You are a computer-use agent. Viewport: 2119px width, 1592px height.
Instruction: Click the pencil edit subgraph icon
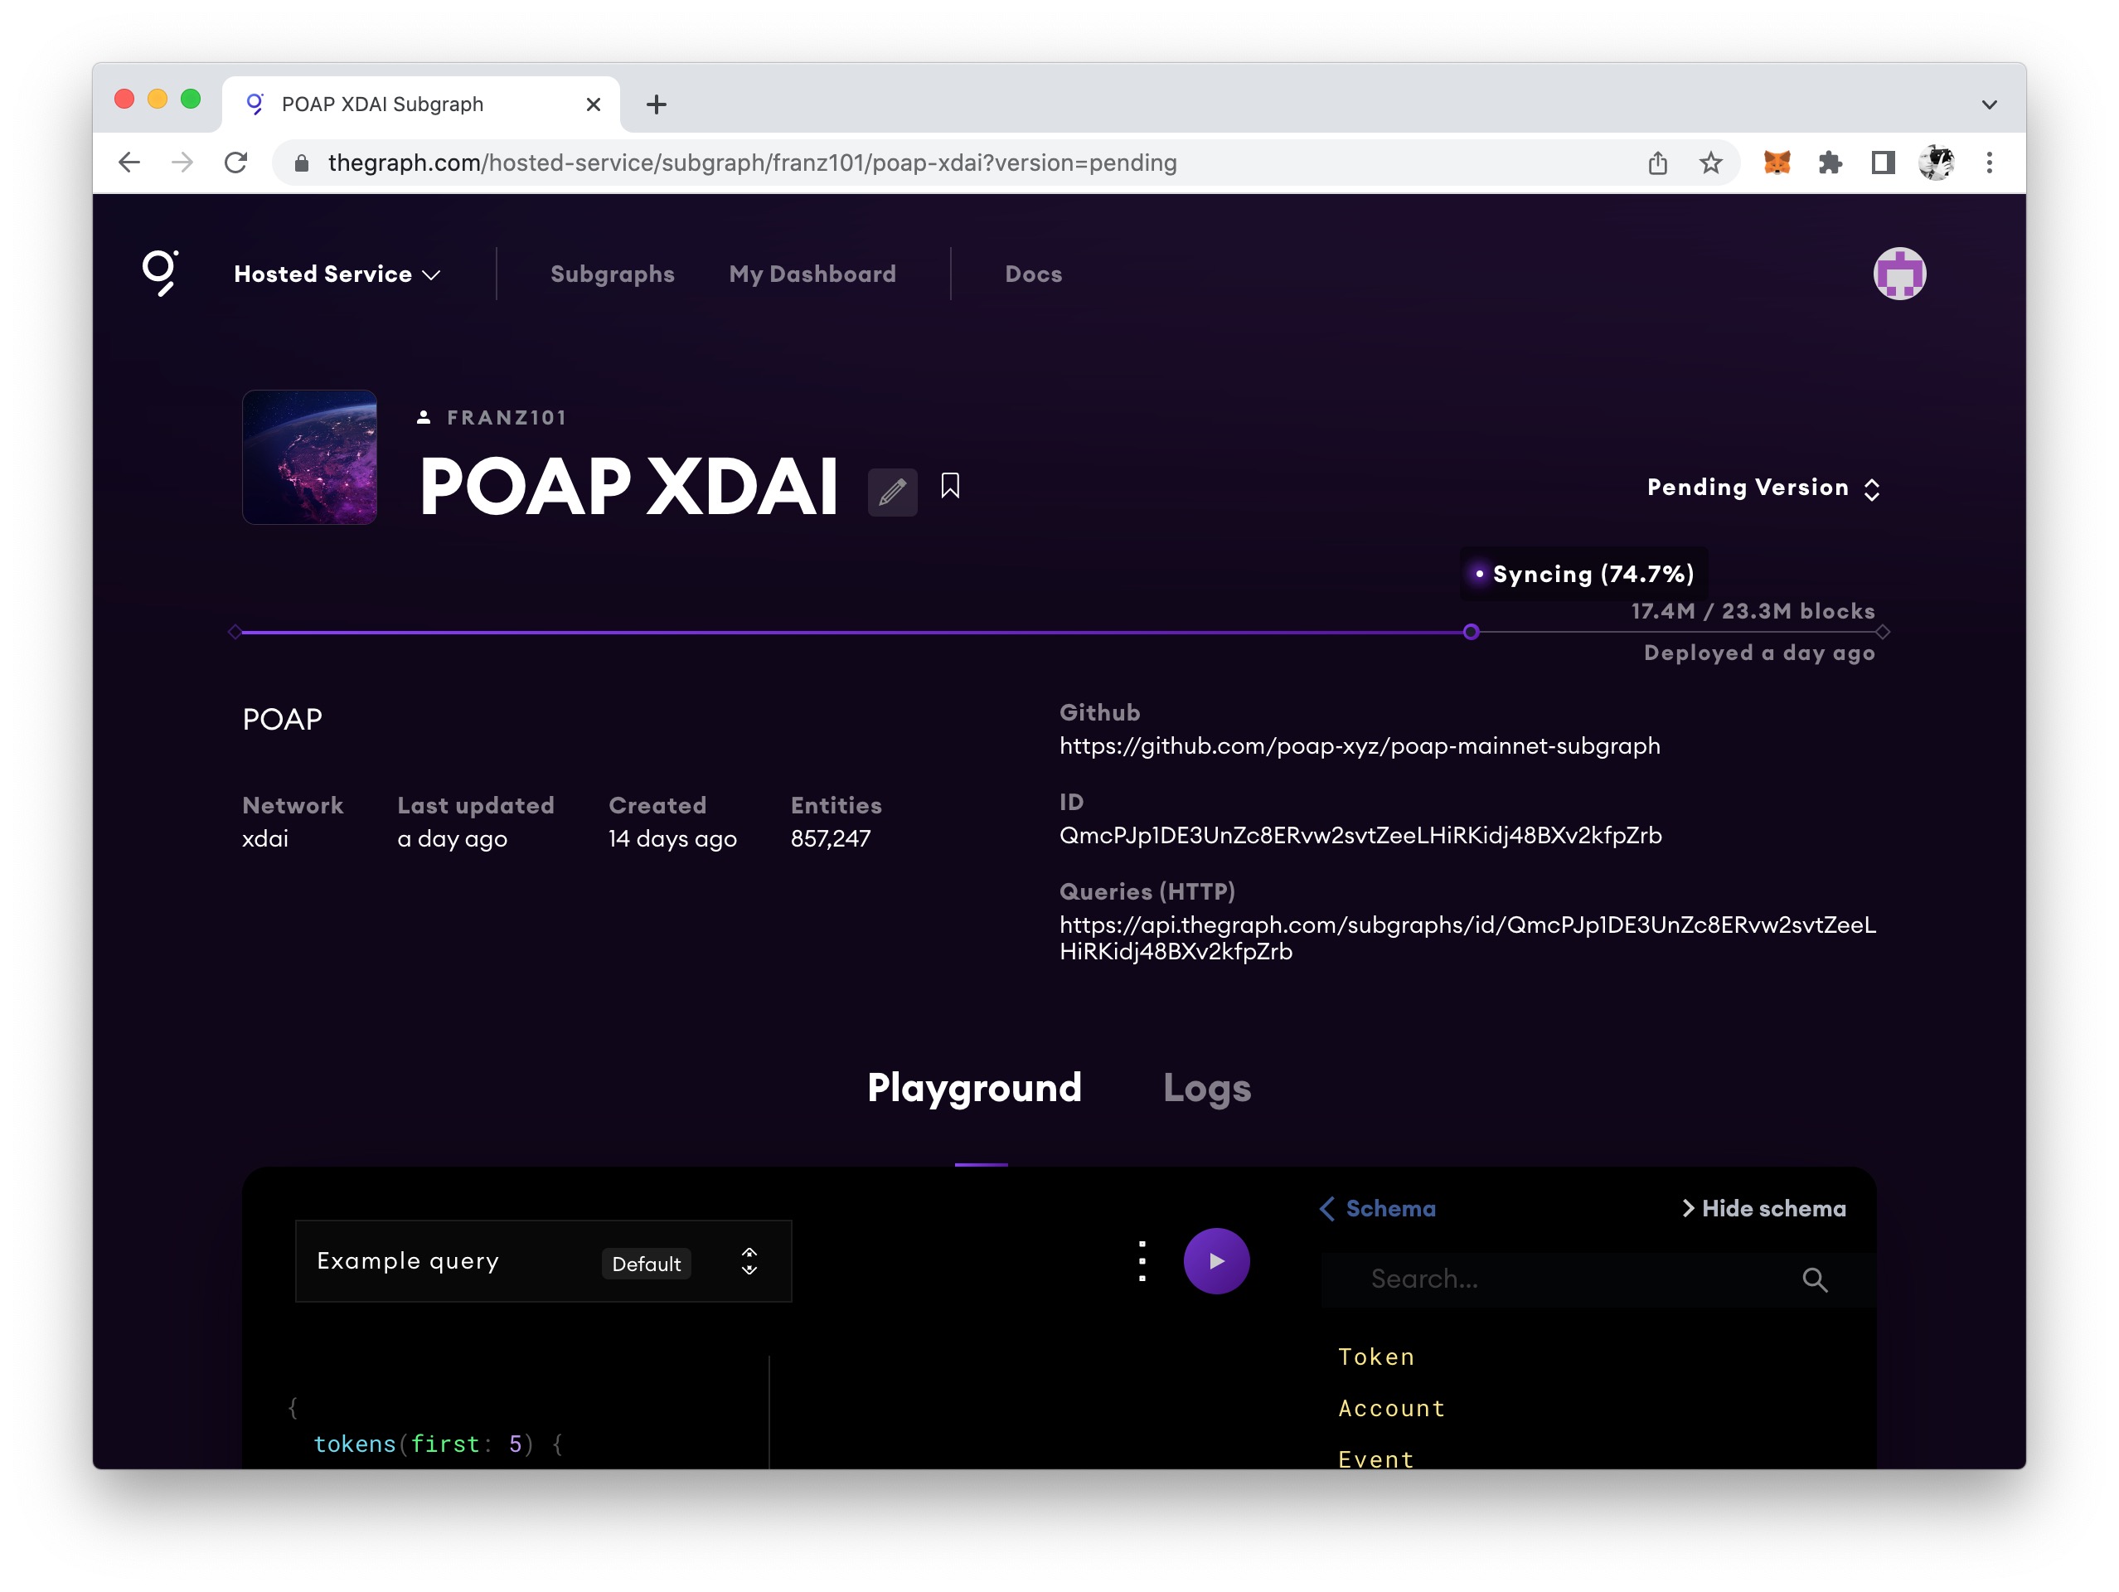892,492
